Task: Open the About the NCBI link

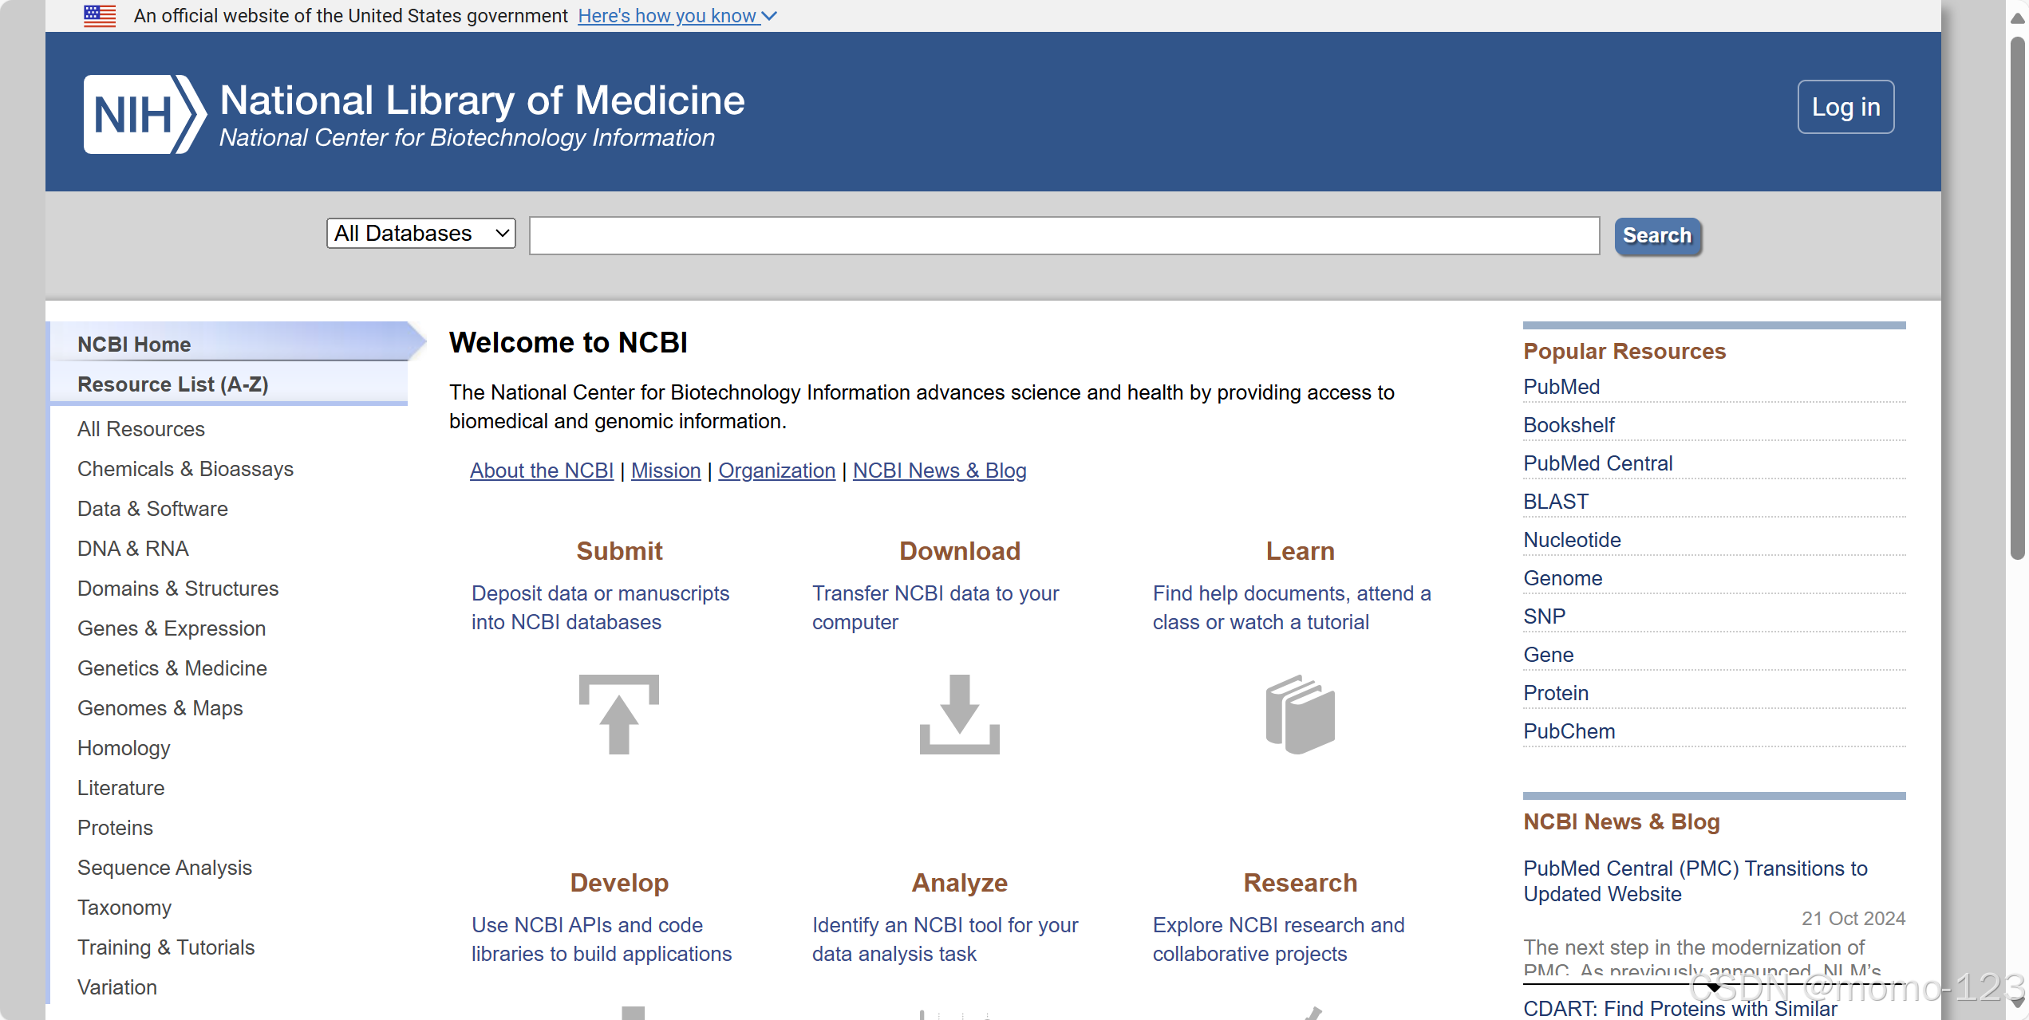Action: (541, 471)
